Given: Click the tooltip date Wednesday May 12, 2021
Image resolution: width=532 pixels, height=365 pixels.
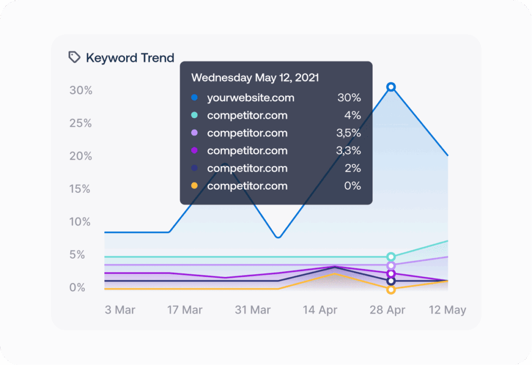Looking at the screenshot, I should click(255, 78).
